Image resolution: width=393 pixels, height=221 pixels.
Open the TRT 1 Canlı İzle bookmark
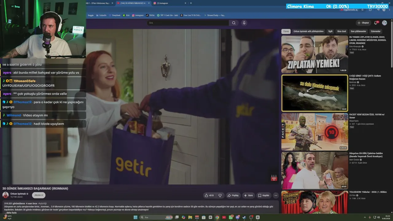coord(168,15)
